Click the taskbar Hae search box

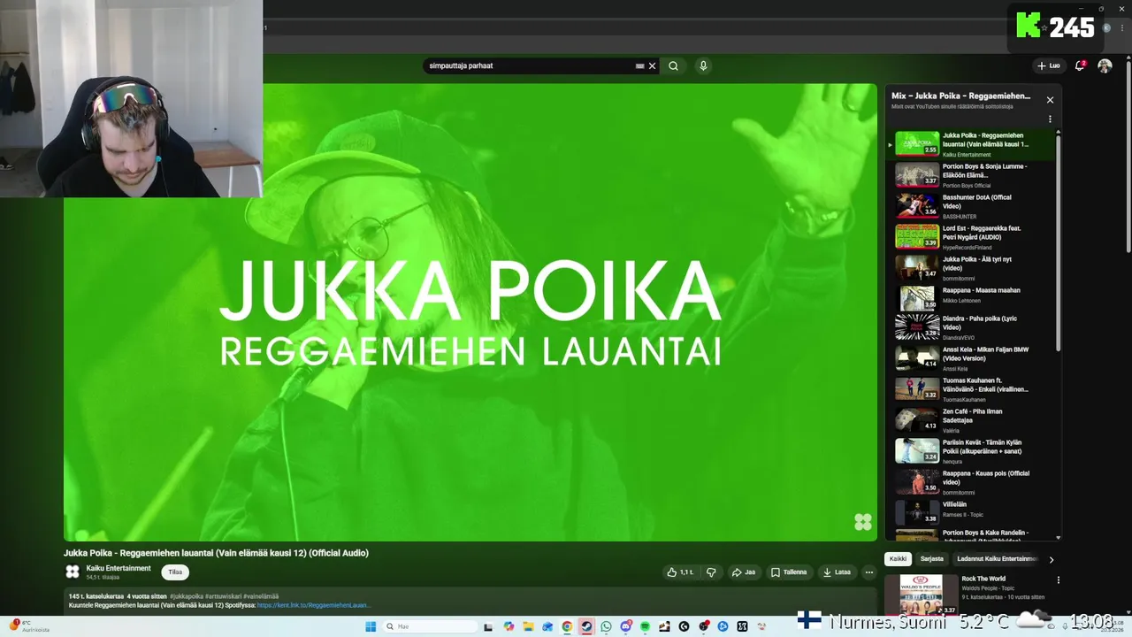click(429, 626)
